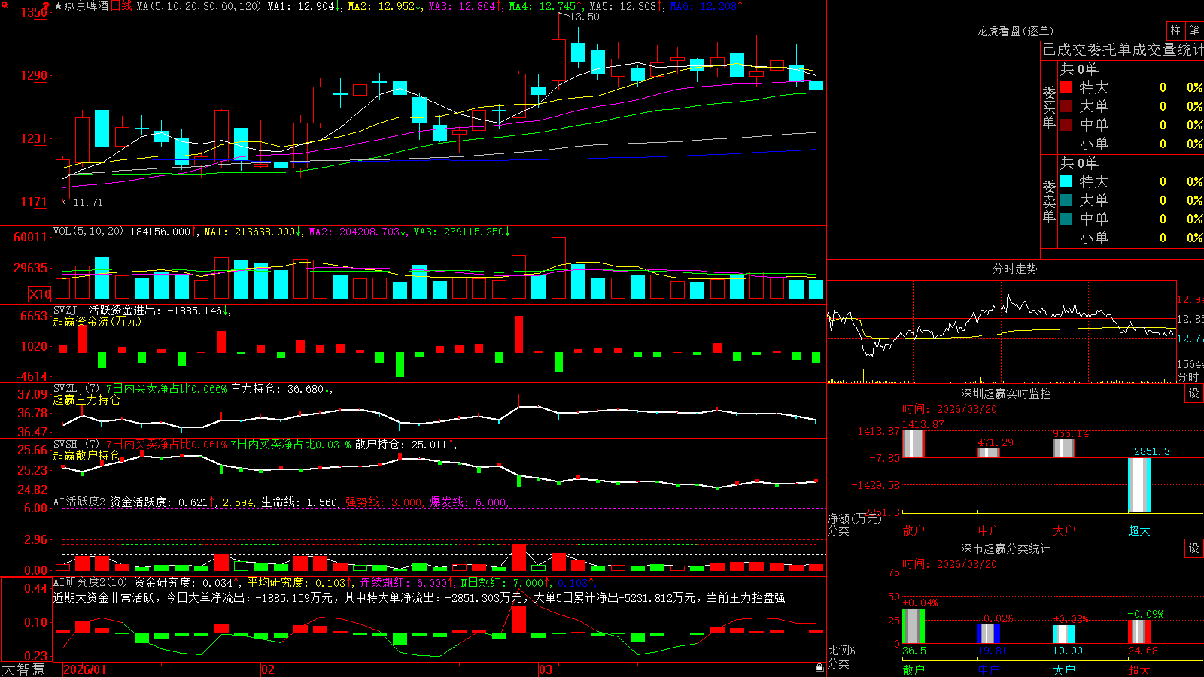Jump to 2026/01 timeline marker
The width and height of the screenshot is (1204, 677).
(84, 669)
